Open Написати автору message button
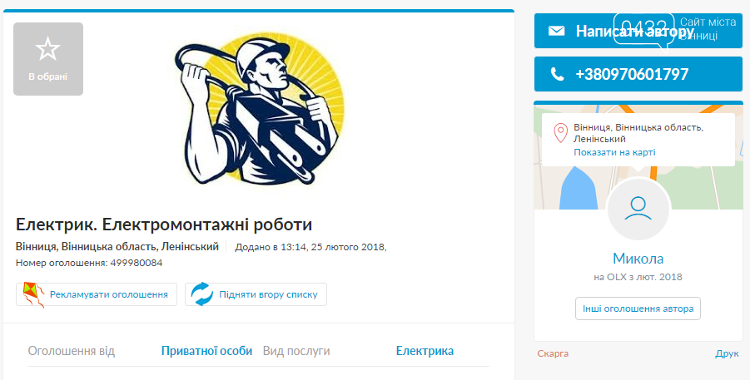 coord(638,31)
